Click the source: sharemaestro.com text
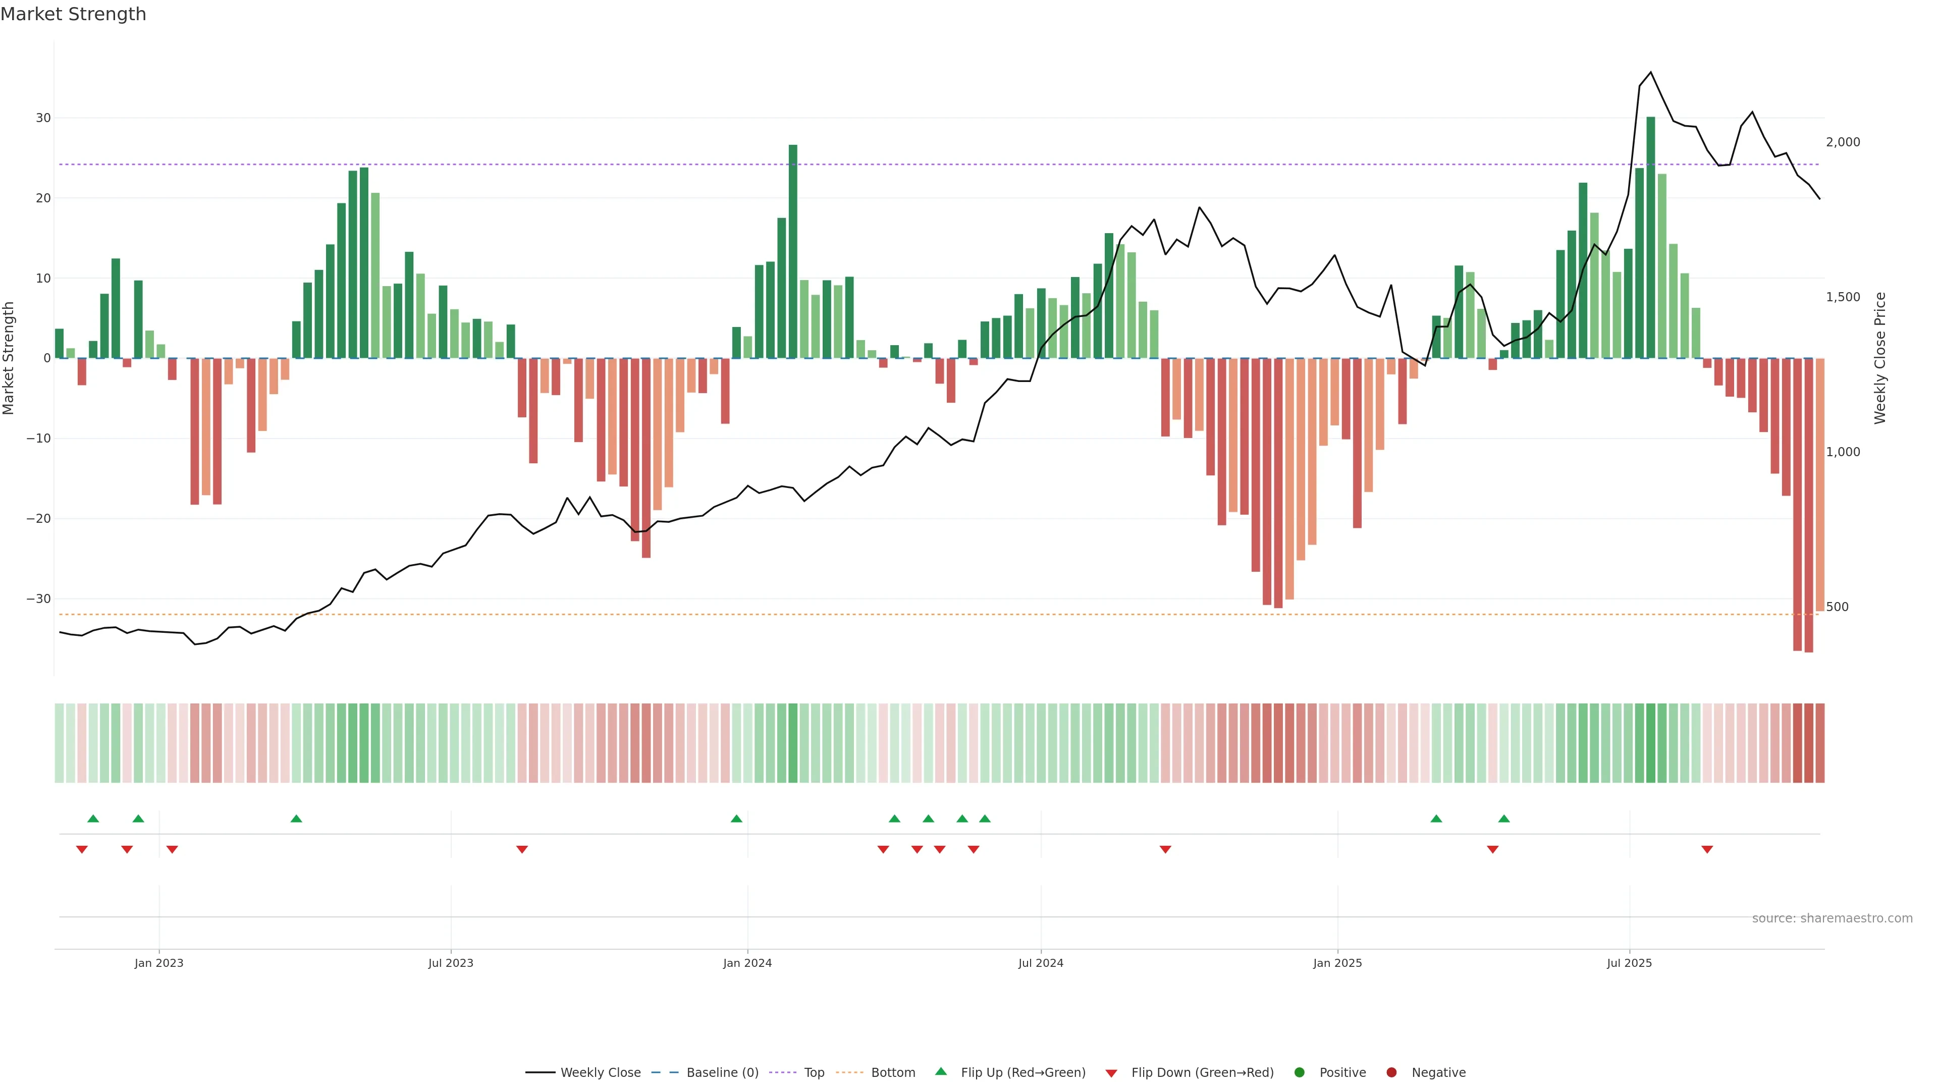Screen dimensions: 1938x1090 click(x=1832, y=918)
